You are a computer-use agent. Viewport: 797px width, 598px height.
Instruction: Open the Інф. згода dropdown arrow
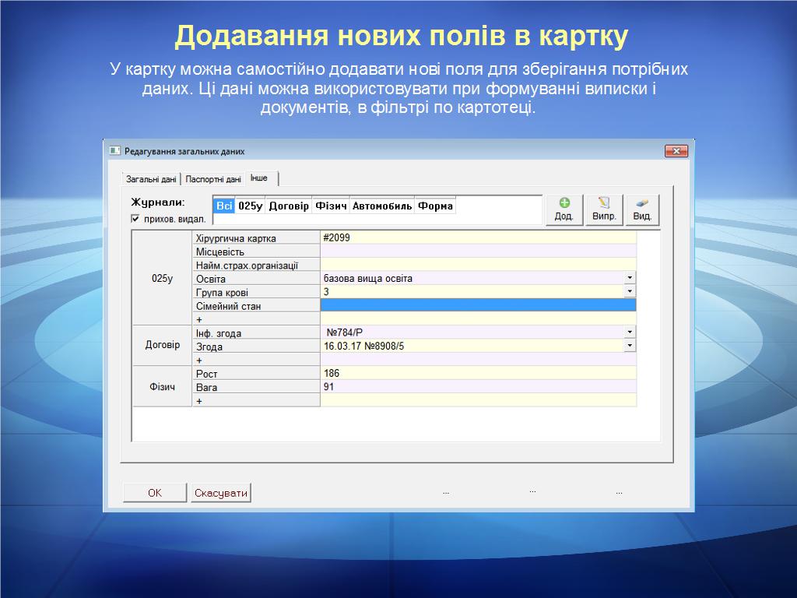click(x=630, y=332)
